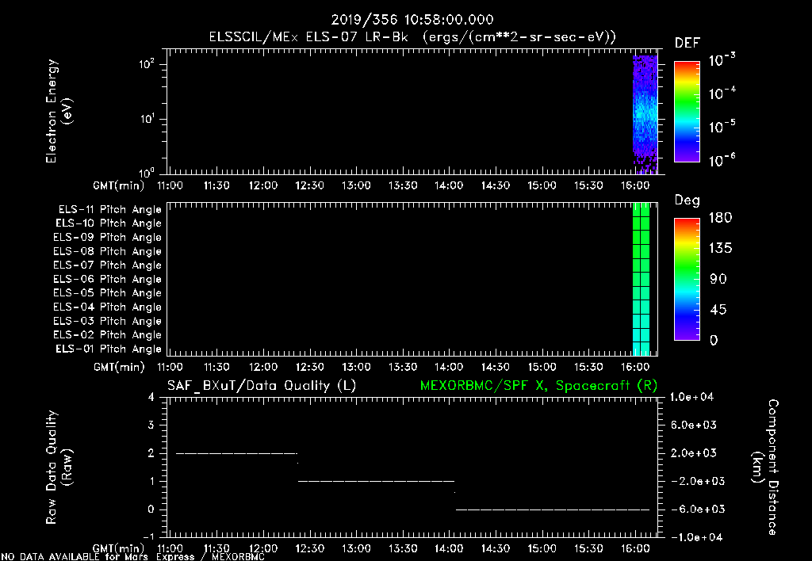Click the Deg colorbar heading
The height and width of the screenshot is (561, 812).
tap(688, 200)
